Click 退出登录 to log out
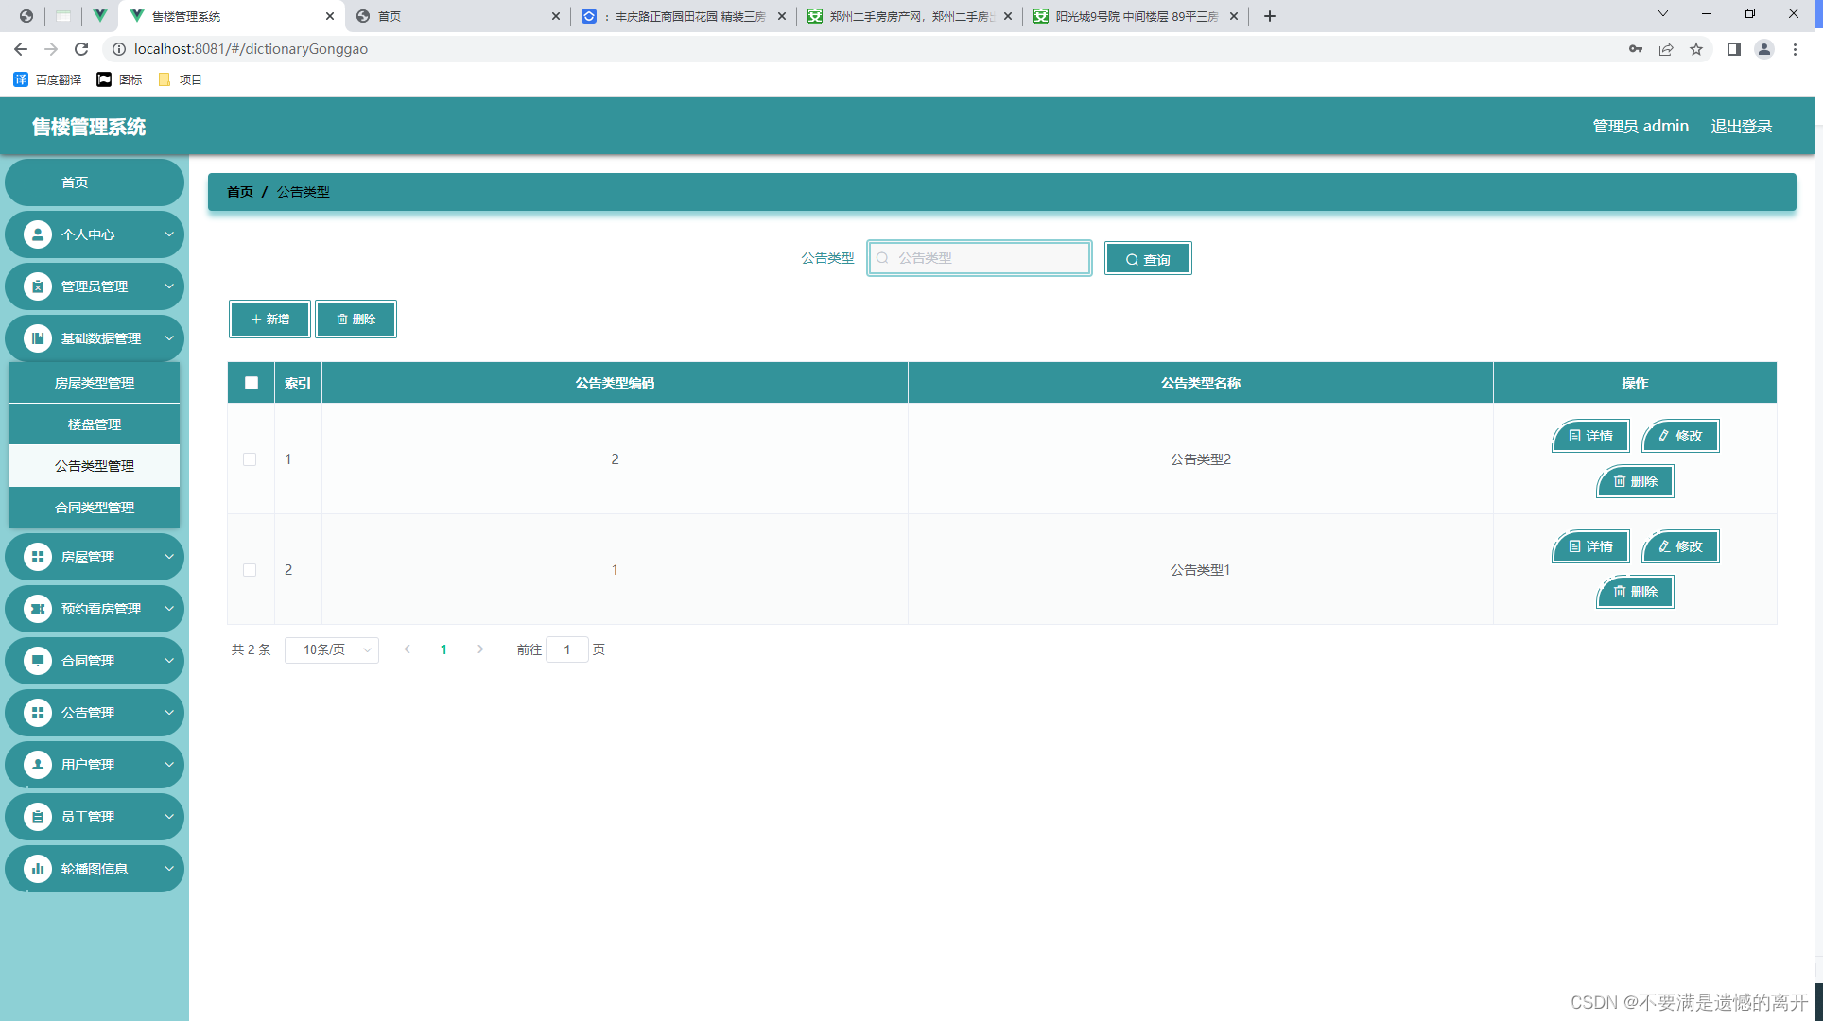The width and height of the screenshot is (1823, 1021). (1741, 126)
